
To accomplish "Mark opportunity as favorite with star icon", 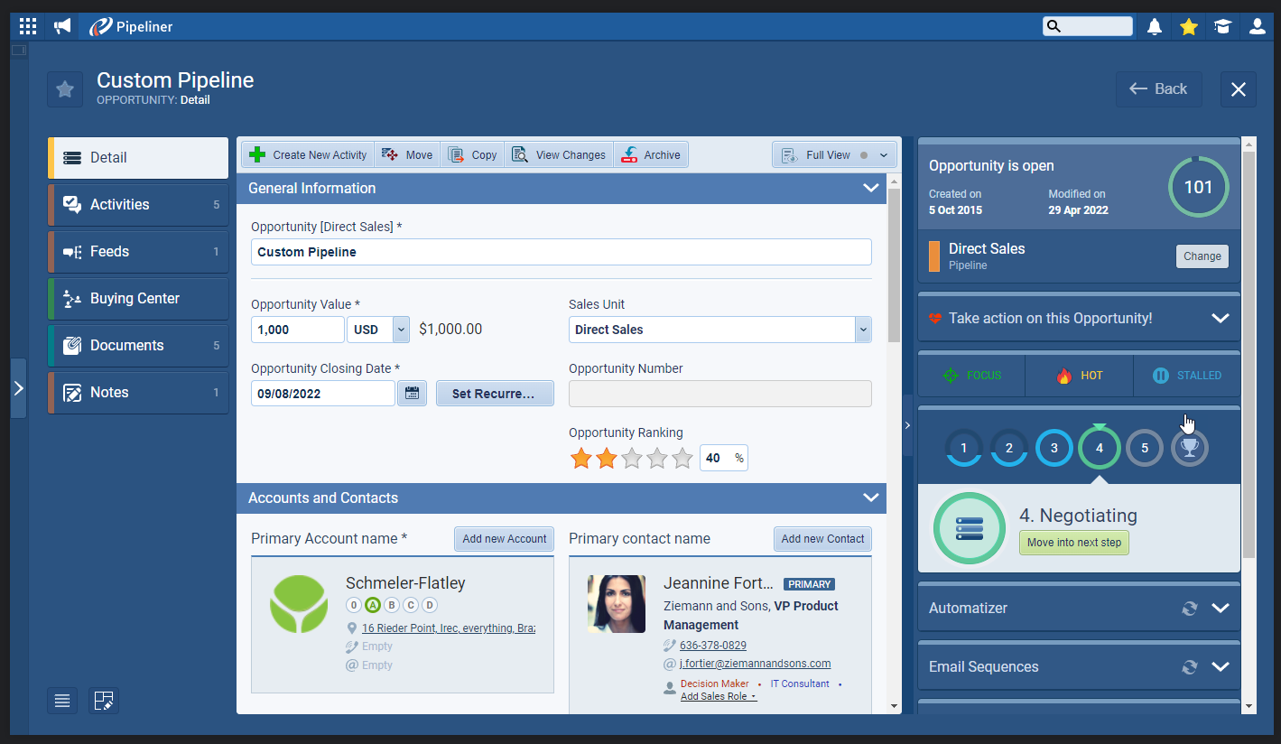I will point(65,88).
